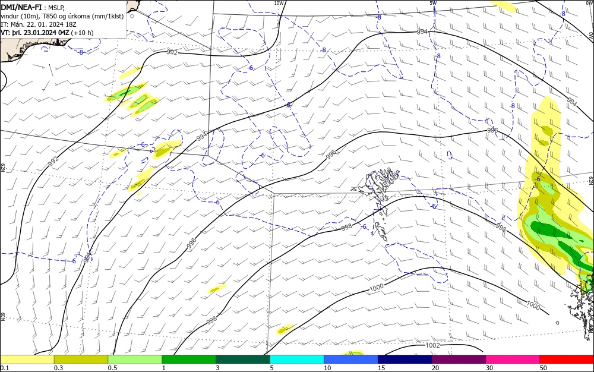Select the green 1–3 legend color block
The width and height of the screenshot is (594, 372).
(x=189, y=360)
